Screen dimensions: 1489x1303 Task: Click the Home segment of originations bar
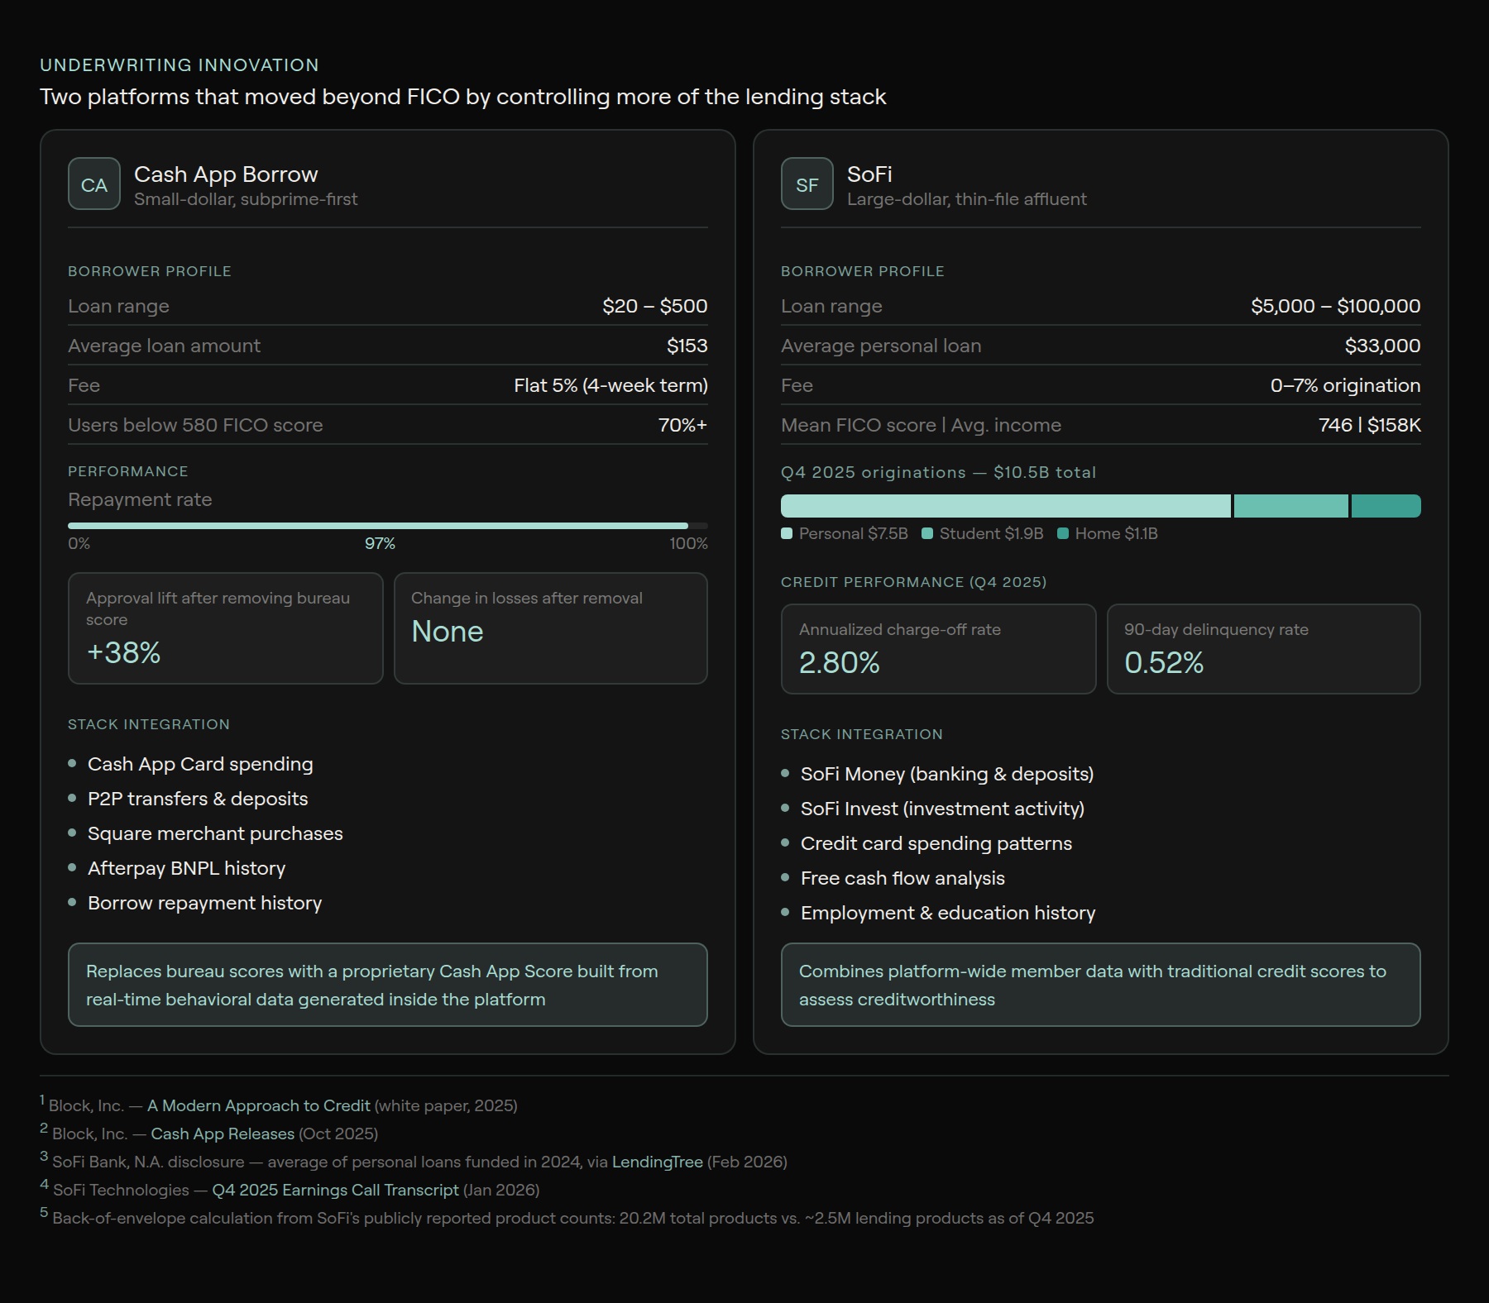pyautogui.click(x=1386, y=506)
